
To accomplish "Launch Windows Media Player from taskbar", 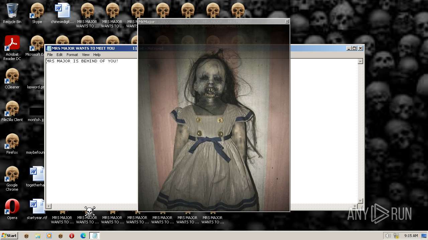I will pos(49,236).
